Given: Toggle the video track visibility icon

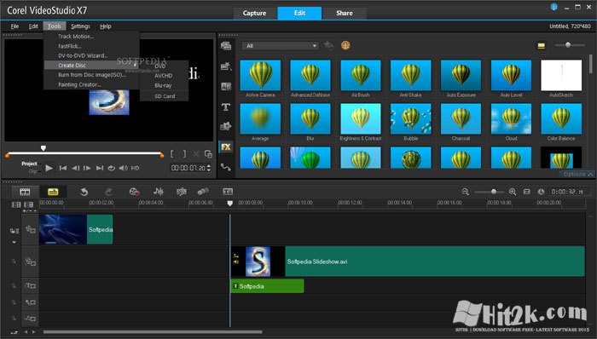Looking at the screenshot, I should click(x=30, y=229).
